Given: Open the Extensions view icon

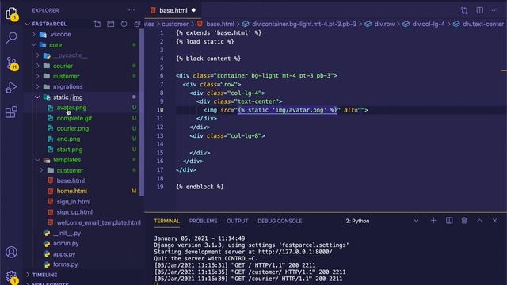Looking at the screenshot, I should [x=11, y=112].
